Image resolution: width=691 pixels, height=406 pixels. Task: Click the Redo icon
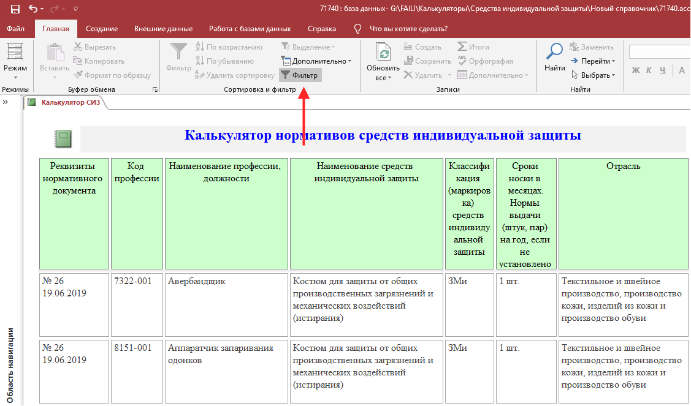pyautogui.click(x=55, y=9)
